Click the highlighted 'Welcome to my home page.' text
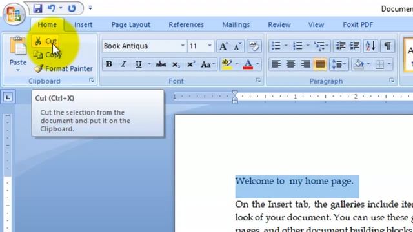413x232 pixels. [294, 181]
